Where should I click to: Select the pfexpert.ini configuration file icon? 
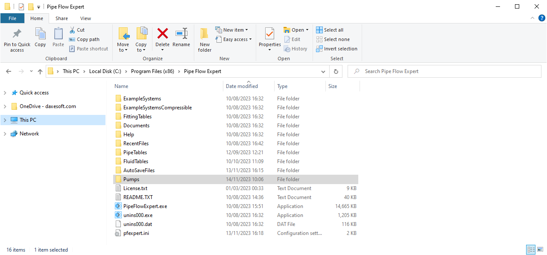118,233
